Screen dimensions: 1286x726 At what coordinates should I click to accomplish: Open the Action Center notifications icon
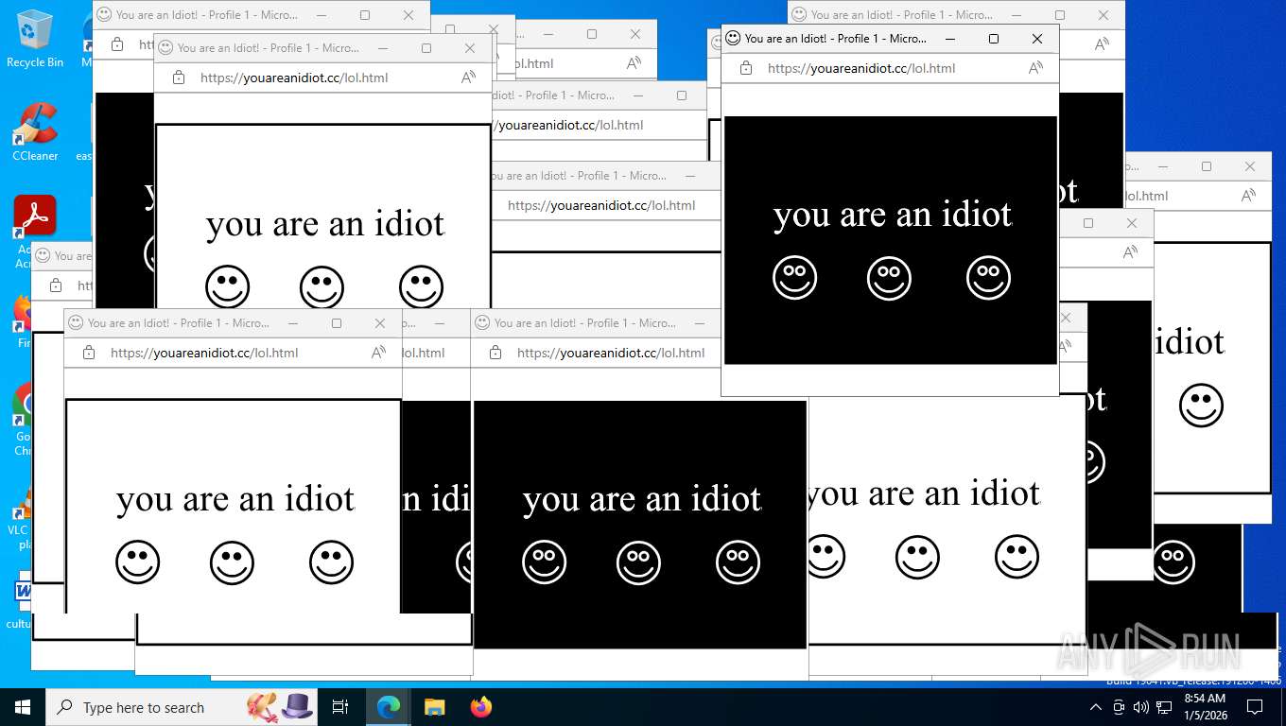tap(1255, 707)
